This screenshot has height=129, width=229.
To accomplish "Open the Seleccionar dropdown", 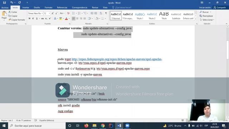I will (207, 20).
